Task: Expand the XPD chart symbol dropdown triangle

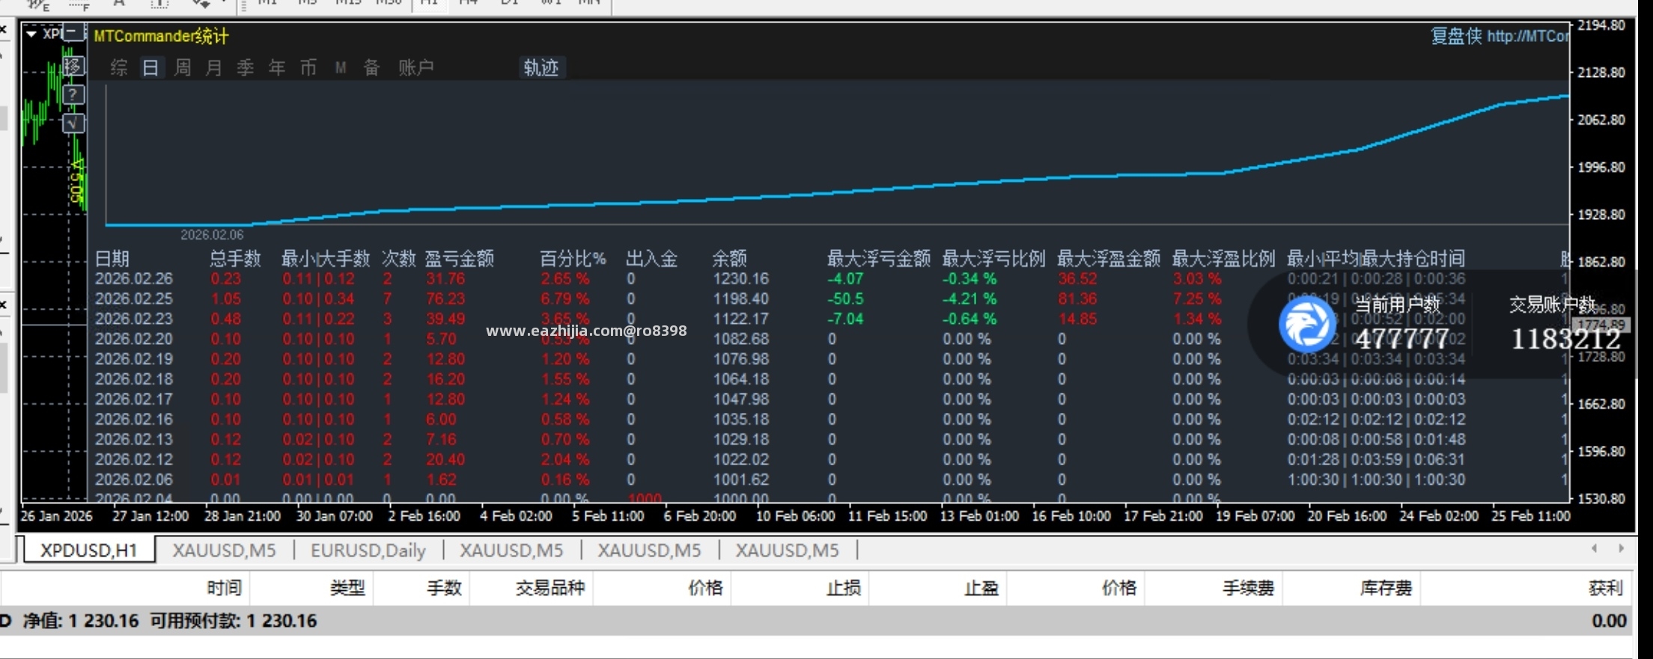Action: [31, 34]
